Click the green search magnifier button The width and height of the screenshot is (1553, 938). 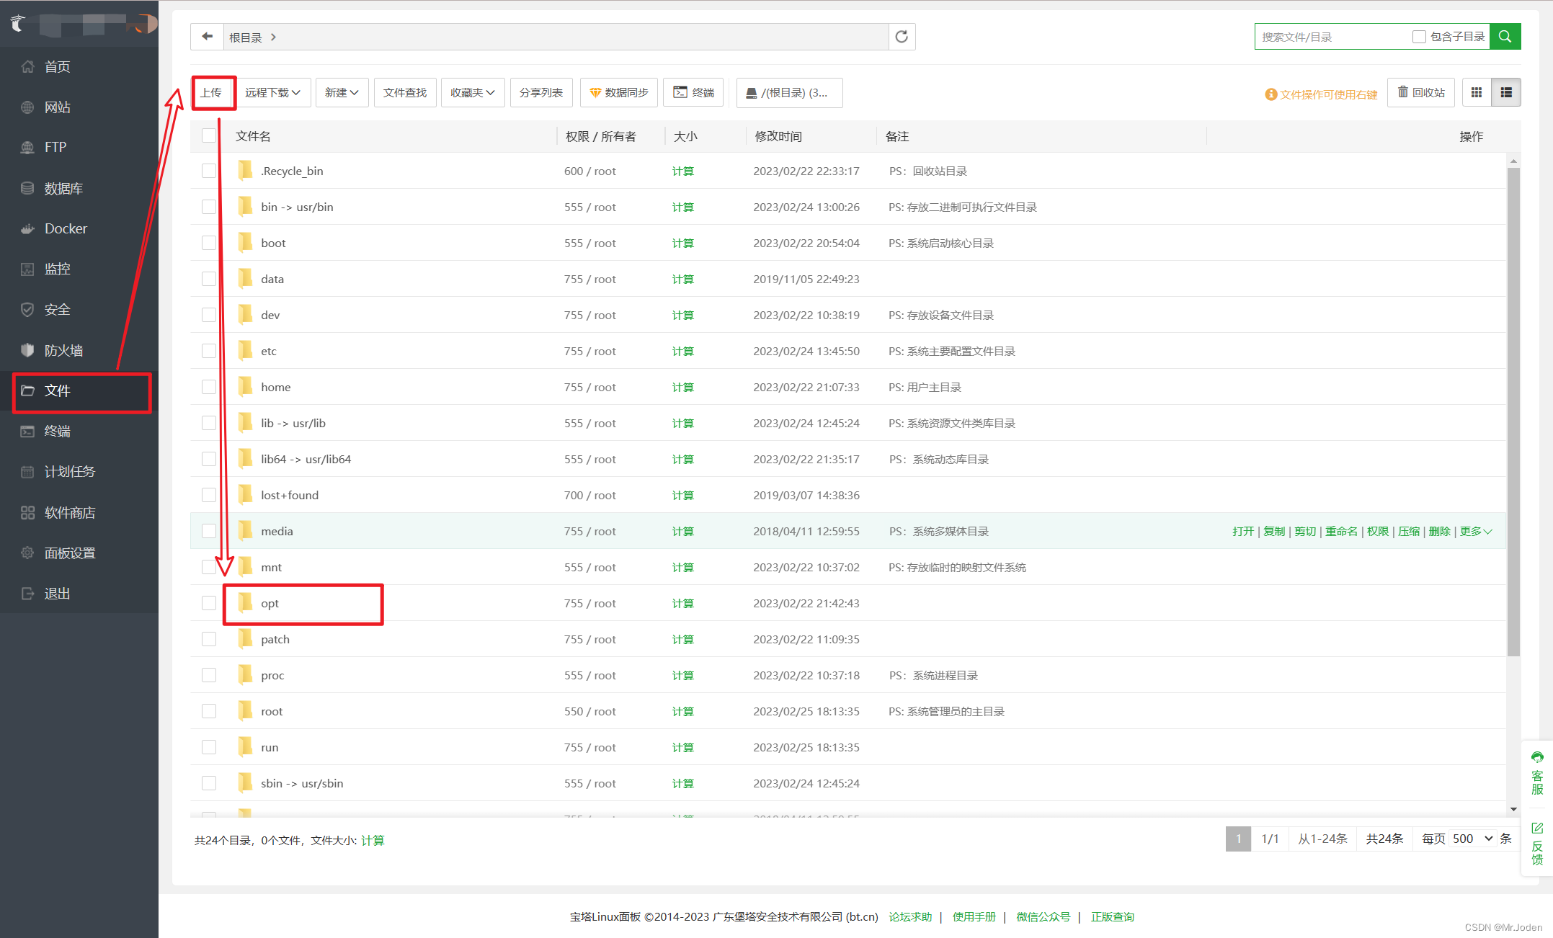pyautogui.click(x=1505, y=37)
